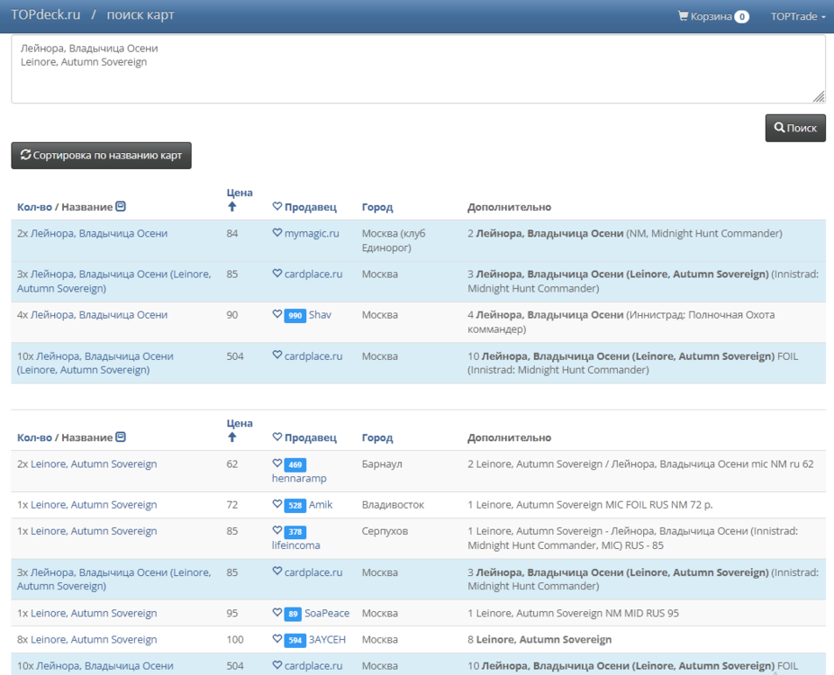Click the price sort arrow in second table

(x=232, y=437)
